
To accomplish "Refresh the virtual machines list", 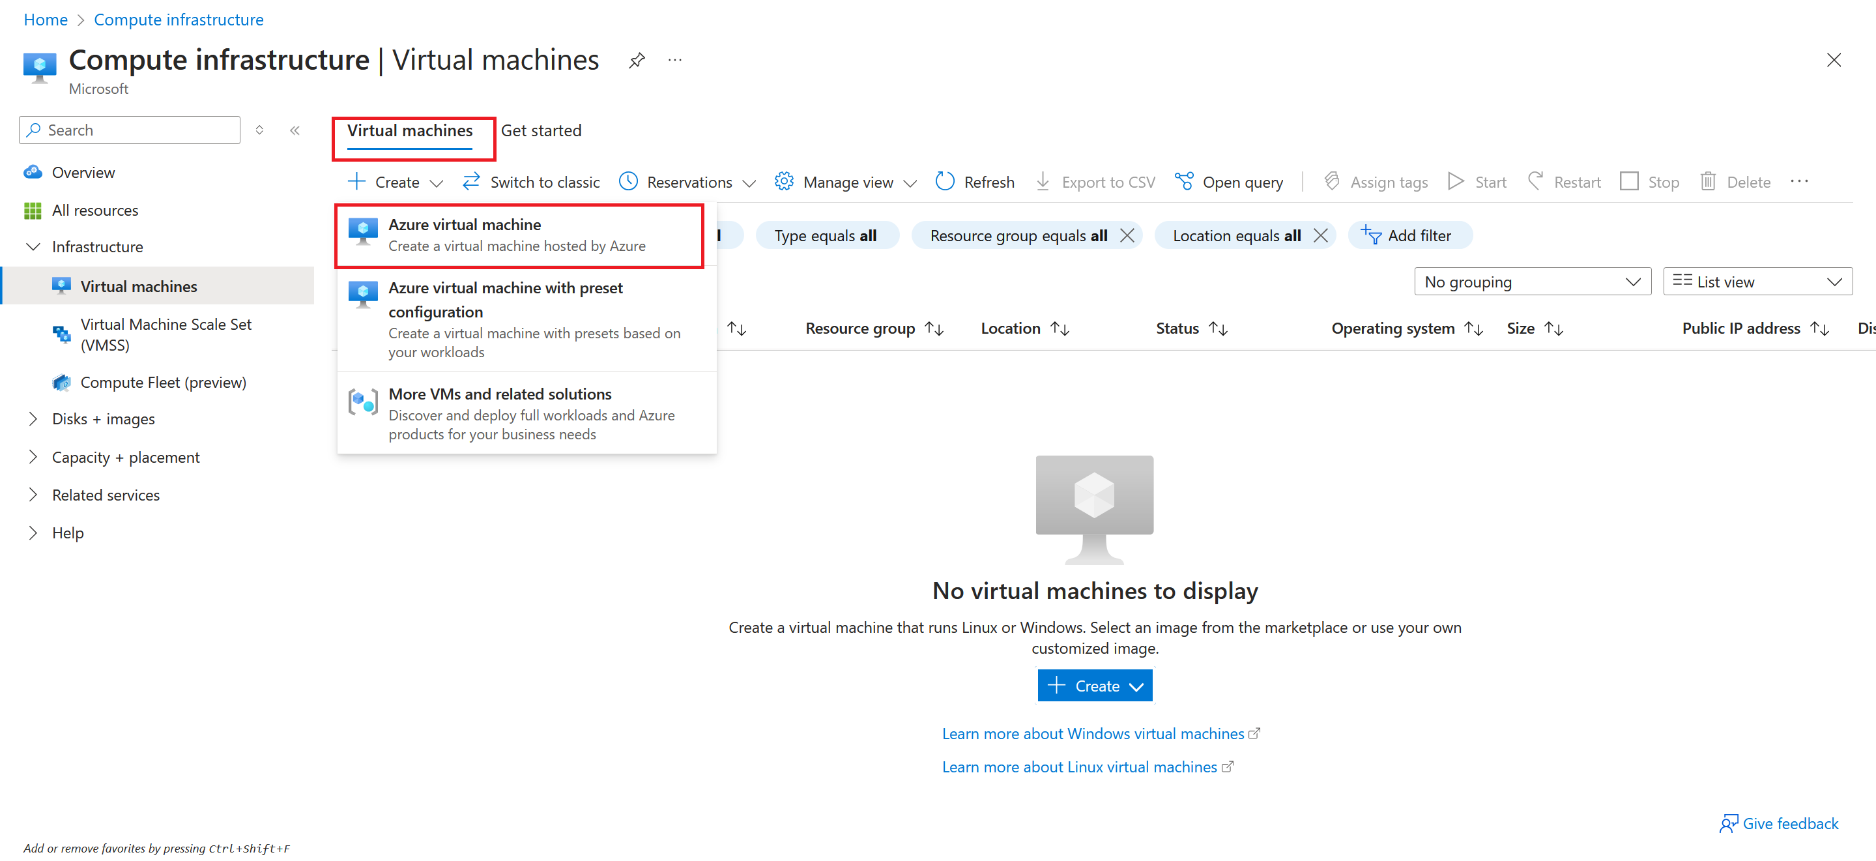I will [x=974, y=182].
